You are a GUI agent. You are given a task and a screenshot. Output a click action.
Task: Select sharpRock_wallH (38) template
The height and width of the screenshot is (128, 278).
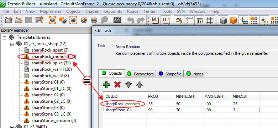click(52, 69)
